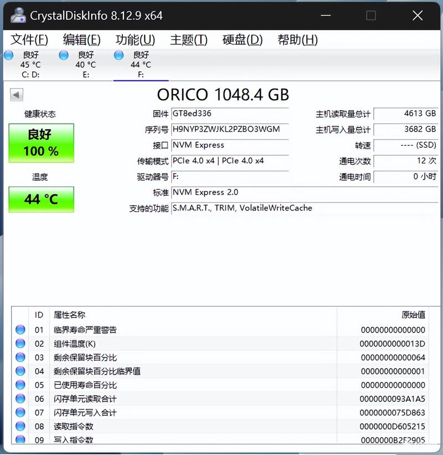Open the 主题(T) menu

point(189,39)
